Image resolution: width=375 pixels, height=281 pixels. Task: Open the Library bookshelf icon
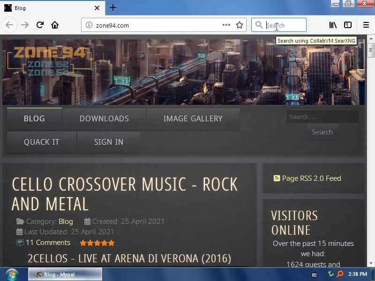333,25
